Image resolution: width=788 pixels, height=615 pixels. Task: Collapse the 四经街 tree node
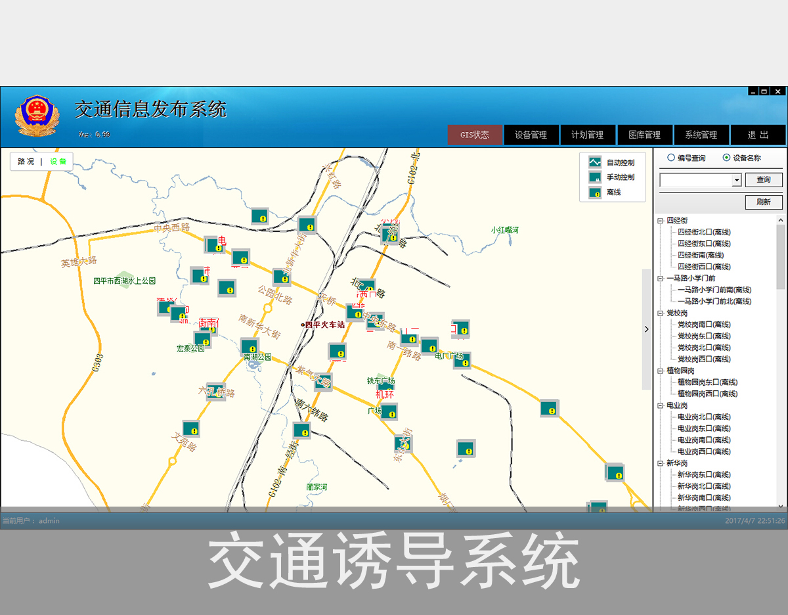click(659, 219)
